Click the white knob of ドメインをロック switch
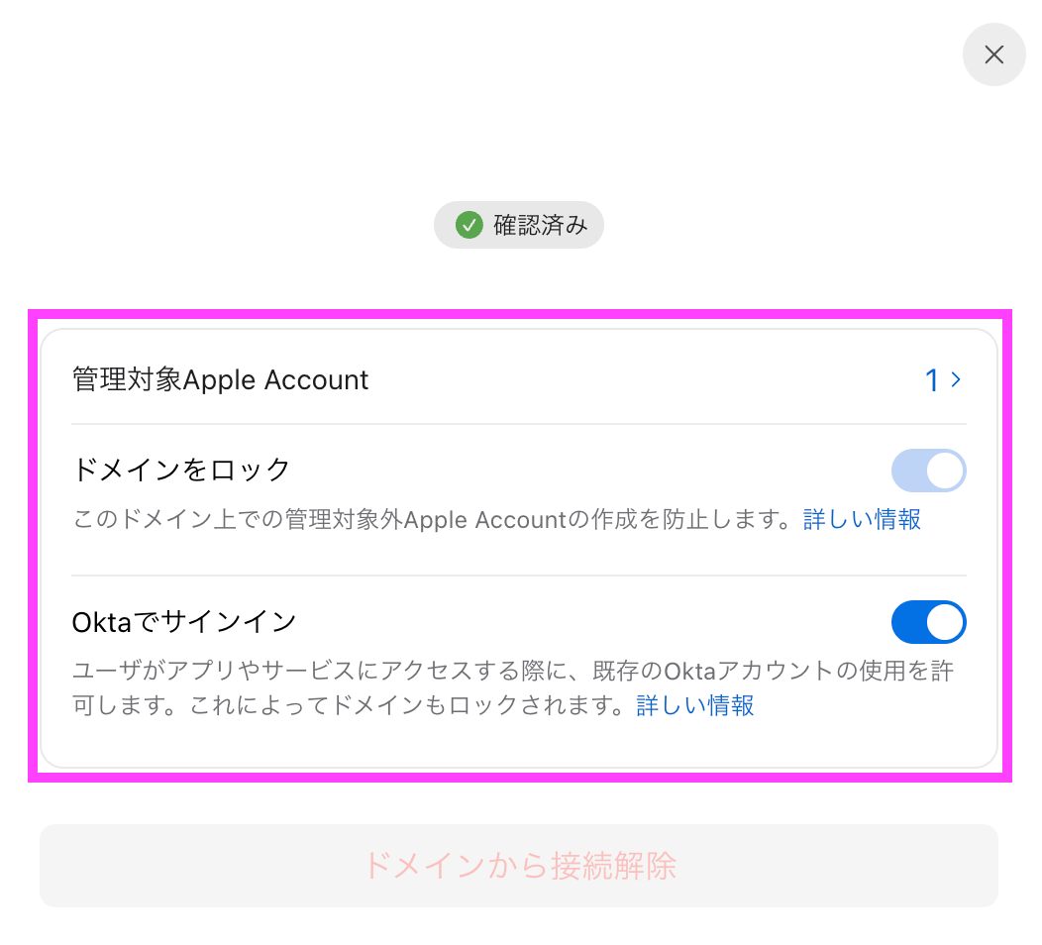 tap(944, 471)
